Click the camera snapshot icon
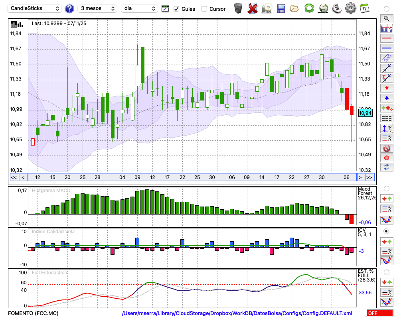Screen dimensions: 399x319 (267, 8)
